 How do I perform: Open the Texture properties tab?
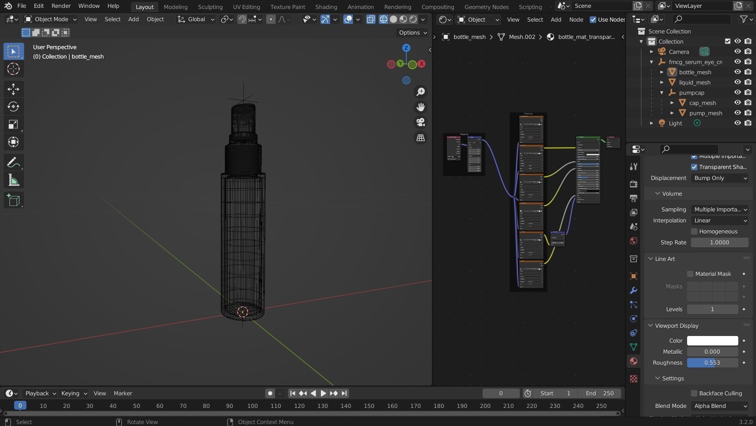[x=634, y=378]
